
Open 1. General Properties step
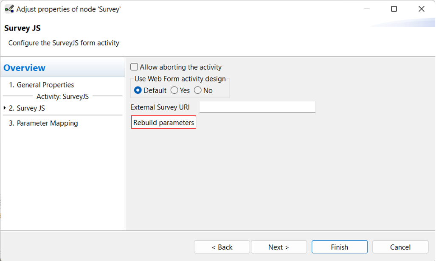pyautogui.click(x=41, y=85)
